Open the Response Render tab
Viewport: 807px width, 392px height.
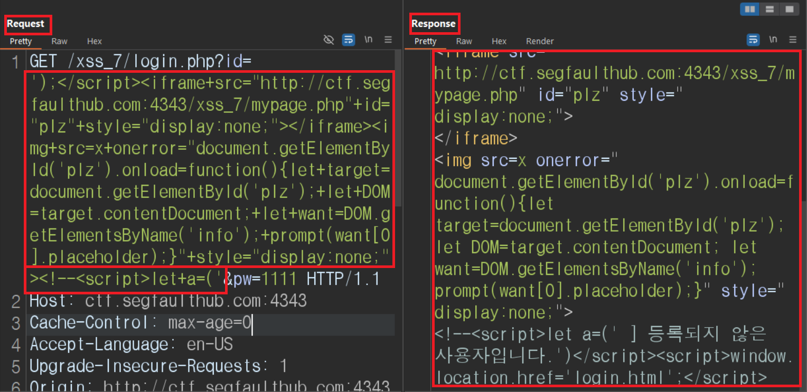pos(540,41)
